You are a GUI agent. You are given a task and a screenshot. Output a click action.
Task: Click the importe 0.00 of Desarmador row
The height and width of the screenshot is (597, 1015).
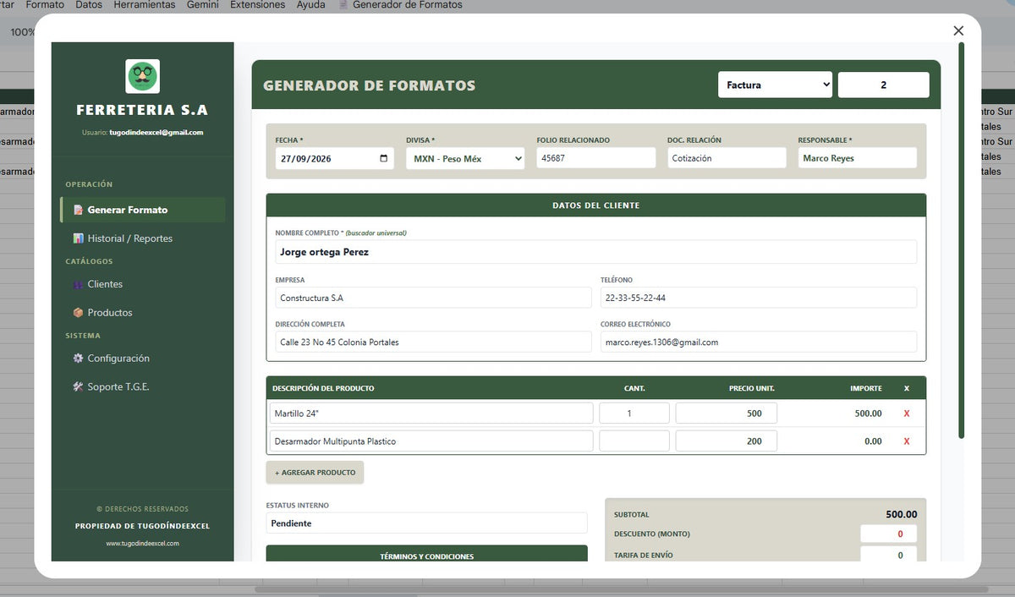[873, 441]
